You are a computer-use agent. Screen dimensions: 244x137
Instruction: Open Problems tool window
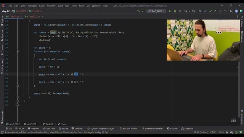(34, 129)
